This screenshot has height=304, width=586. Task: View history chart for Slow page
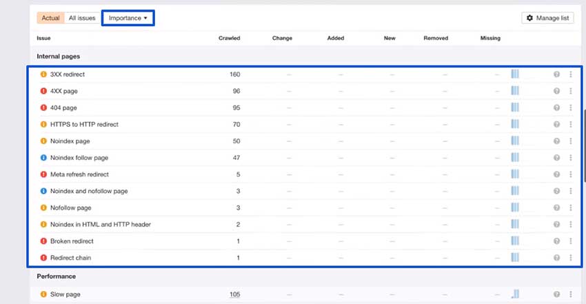pyautogui.click(x=515, y=294)
